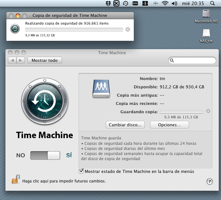221x200 pixels.
Task: Uncheck Mostrar estado de Time Machine checkbox
Action: pos(81,171)
